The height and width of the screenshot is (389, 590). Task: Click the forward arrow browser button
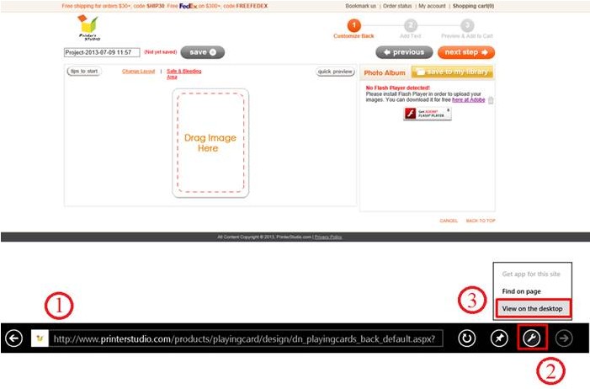click(x=564, y=338)
